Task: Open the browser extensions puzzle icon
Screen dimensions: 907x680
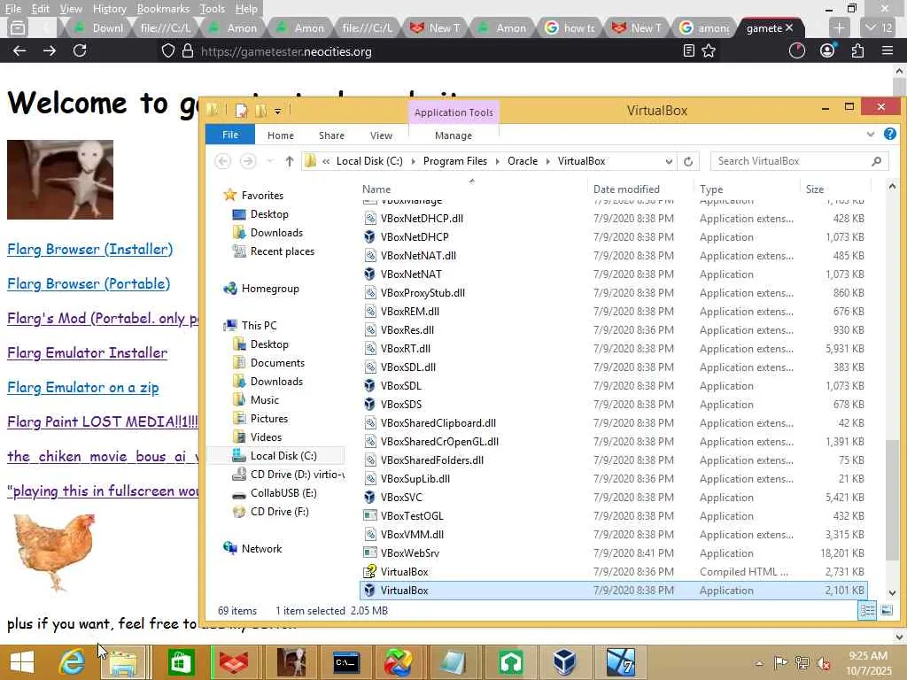Action: 857,50
